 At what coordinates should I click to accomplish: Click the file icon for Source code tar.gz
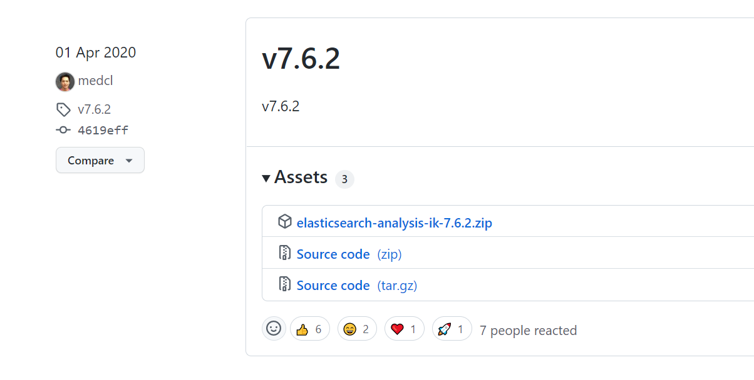[285, 284]
